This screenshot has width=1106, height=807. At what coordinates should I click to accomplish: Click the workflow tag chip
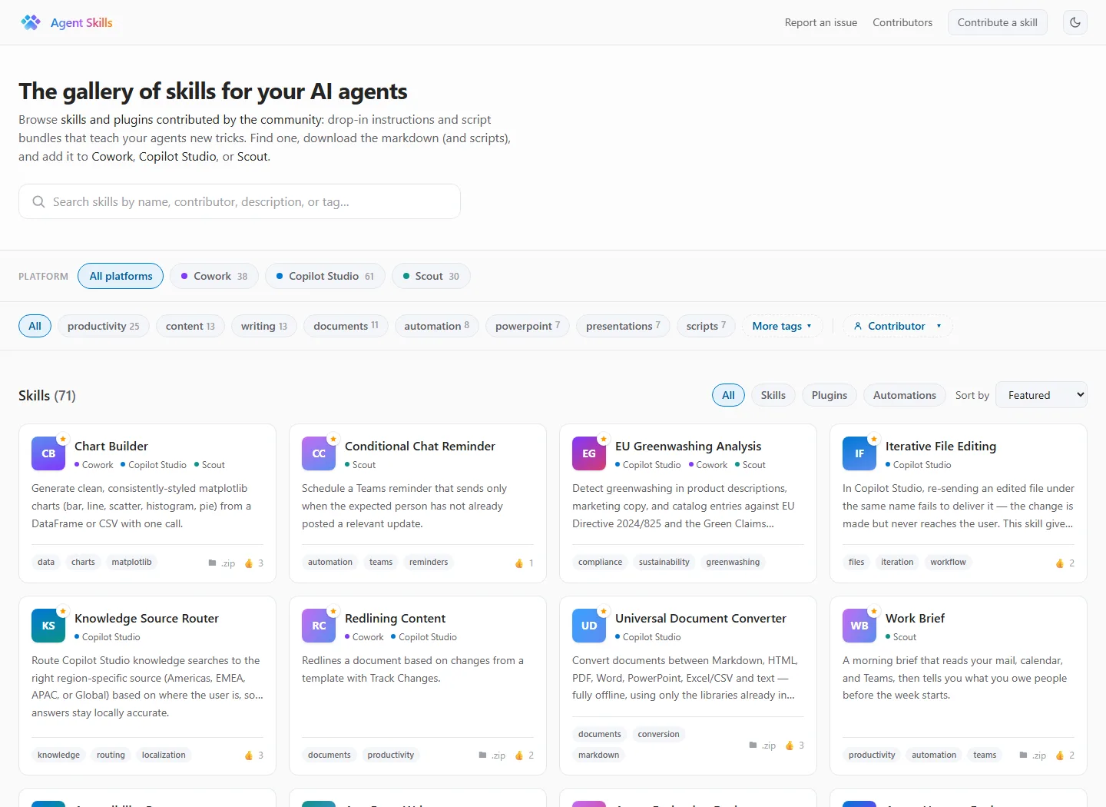pyautogui.click(x=948, y=562)
